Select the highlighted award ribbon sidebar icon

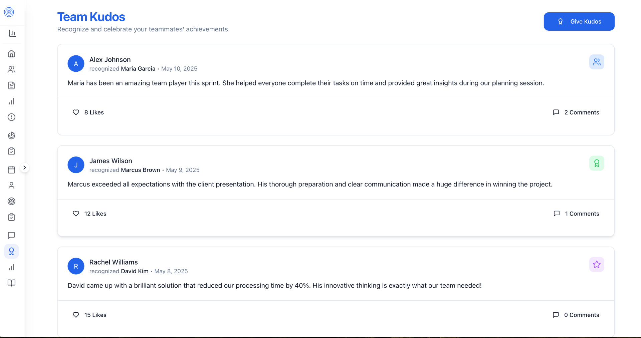tap(11, 251)
